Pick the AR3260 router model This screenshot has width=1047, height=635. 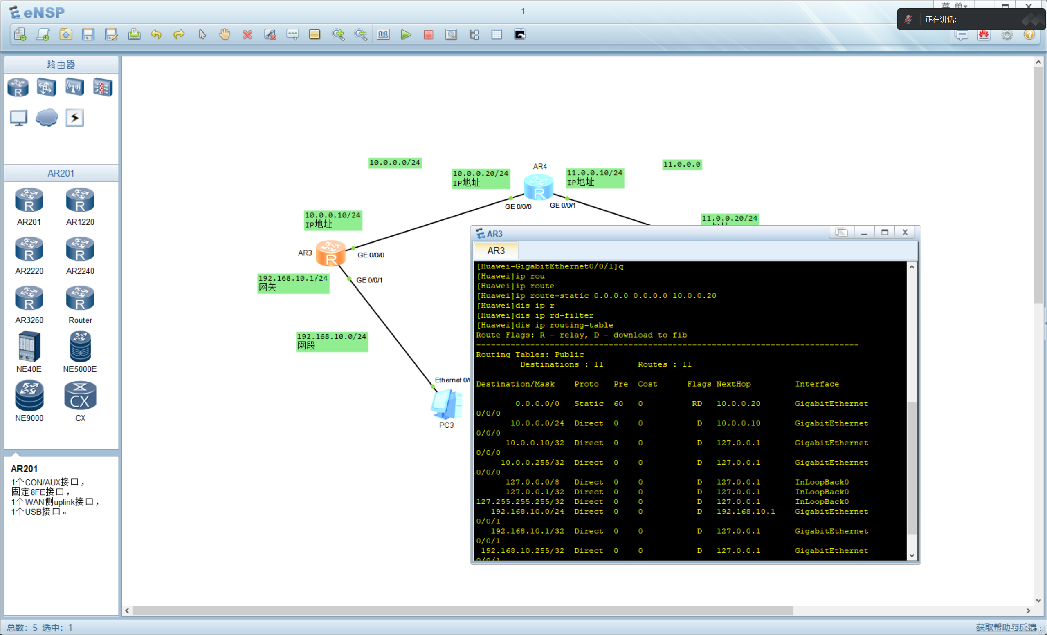point(29,305)
